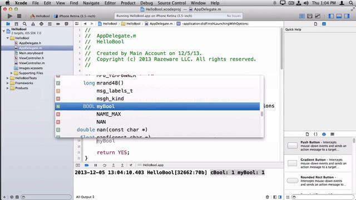Switch to the Version editor

coord(318,16)
